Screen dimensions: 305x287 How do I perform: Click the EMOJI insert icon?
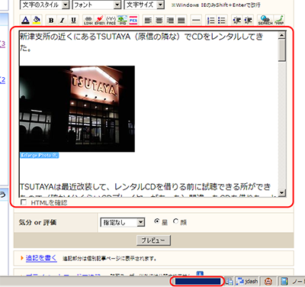(99, 21)
